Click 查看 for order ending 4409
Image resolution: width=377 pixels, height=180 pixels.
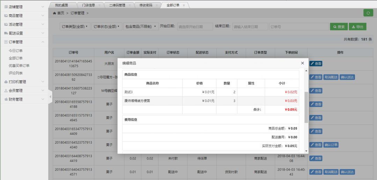(316, 131)
